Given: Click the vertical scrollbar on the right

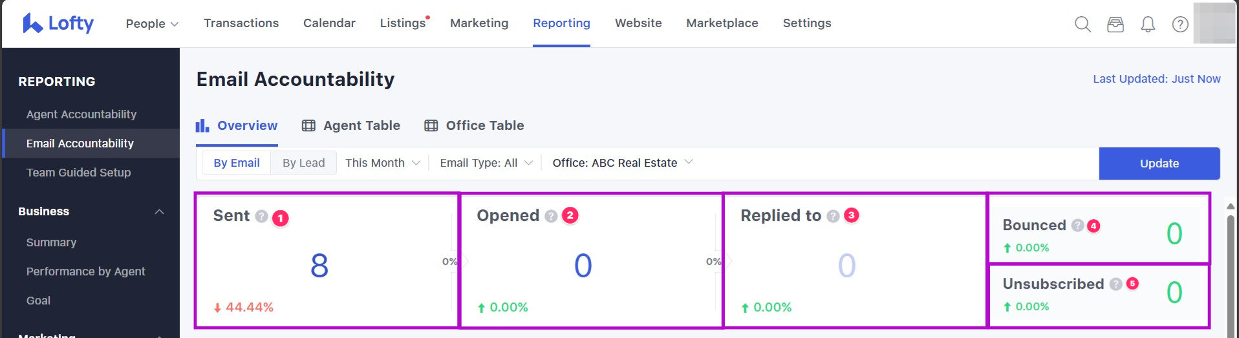Looking at the screenshot, I should [1231, 271].
